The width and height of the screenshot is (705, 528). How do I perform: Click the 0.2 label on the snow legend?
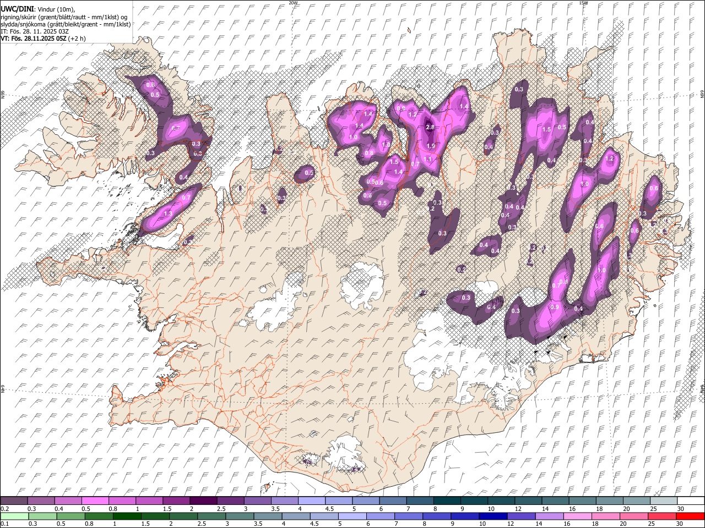point(4,509)
